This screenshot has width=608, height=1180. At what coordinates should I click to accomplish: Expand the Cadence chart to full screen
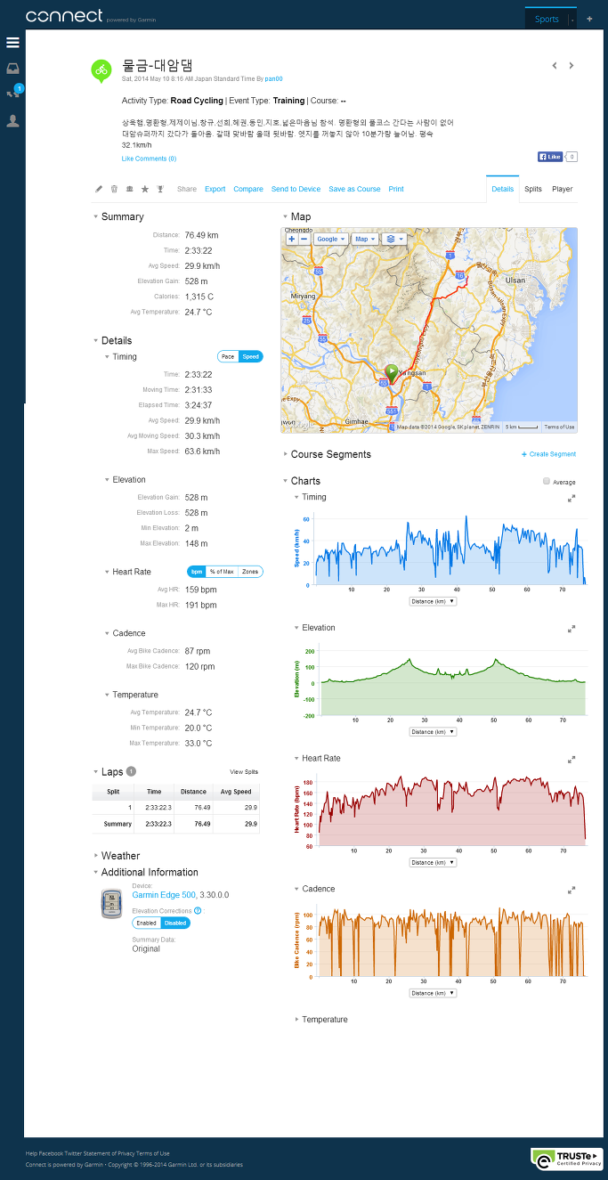[x=572, y=890]
